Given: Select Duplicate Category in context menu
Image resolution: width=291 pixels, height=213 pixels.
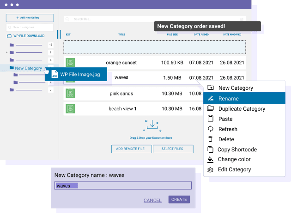Looking at the screenshot, I should click(x=242, y=109).
